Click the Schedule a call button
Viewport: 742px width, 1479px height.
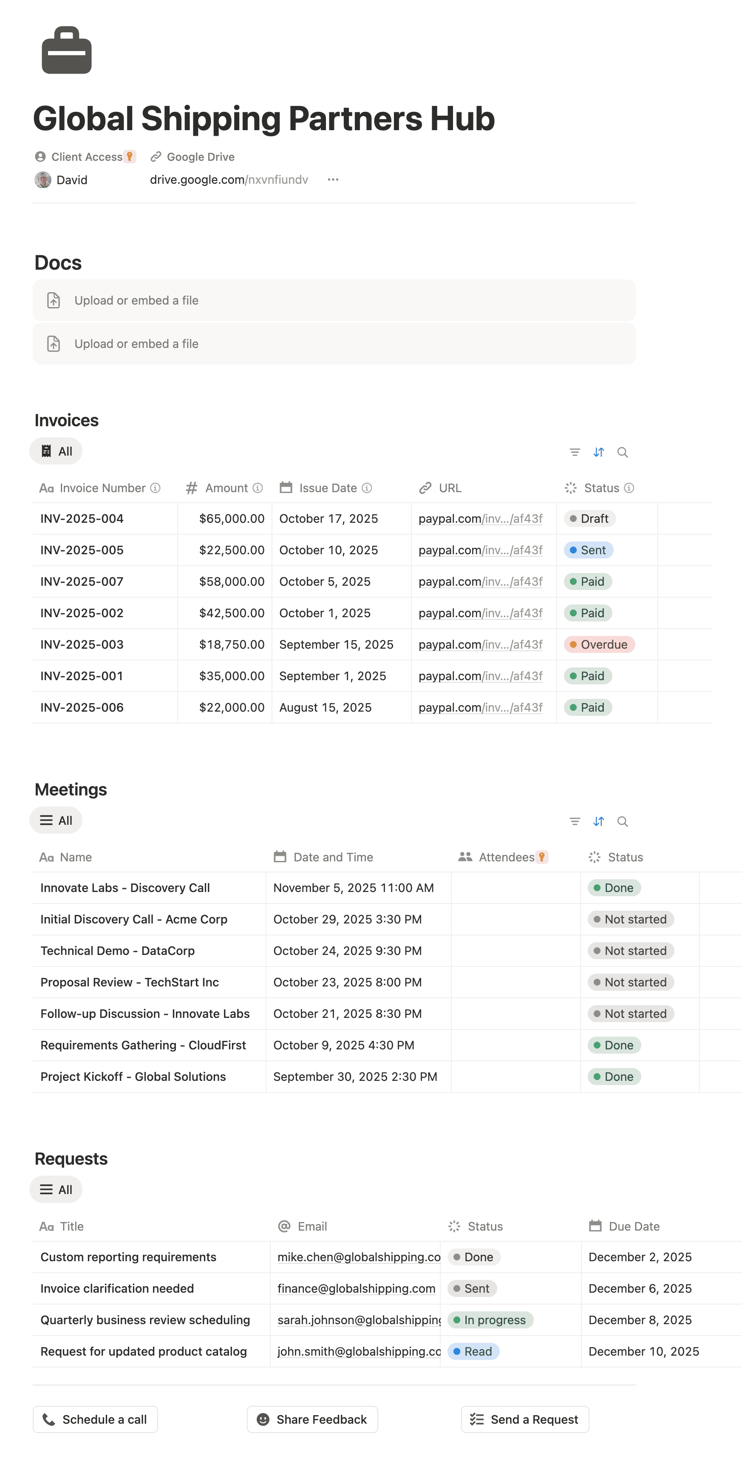[x=95, y=1419]
